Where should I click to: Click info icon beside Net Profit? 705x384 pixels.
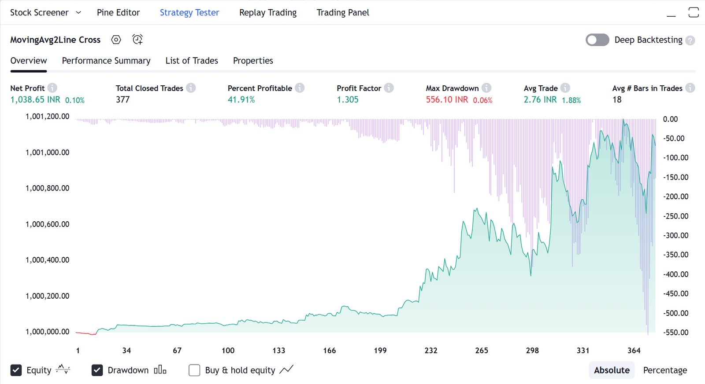tap(52, 88)
